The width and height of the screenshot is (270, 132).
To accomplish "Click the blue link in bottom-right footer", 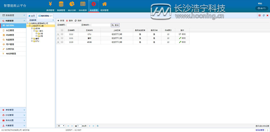I will pos(260,130).
